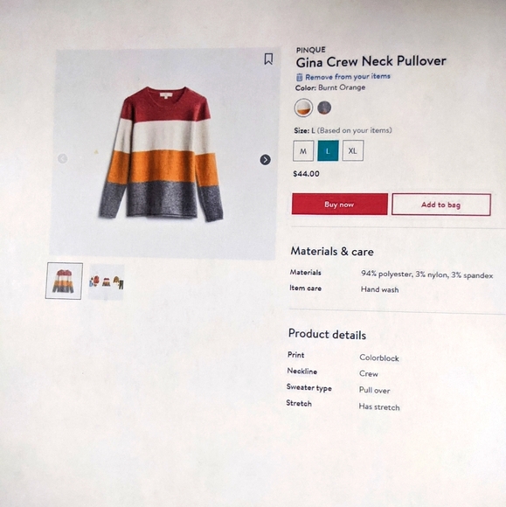This screenshot has width=506, height=507.
Task: Go back to the previous product image
Action: coord(62,158)
